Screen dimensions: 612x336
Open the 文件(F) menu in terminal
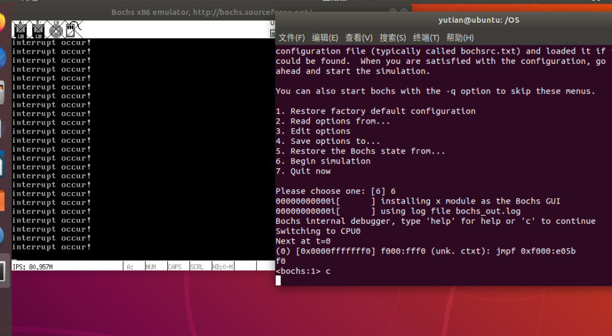(x=292, y=38)
